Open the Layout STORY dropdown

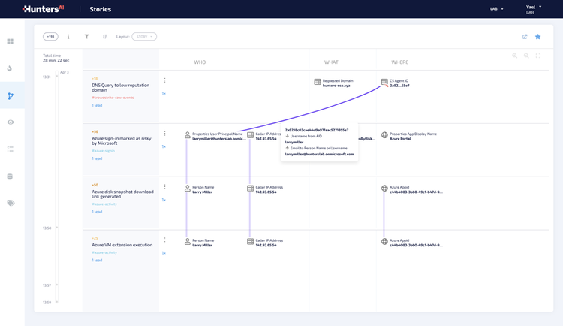click(x=144, y=37)
